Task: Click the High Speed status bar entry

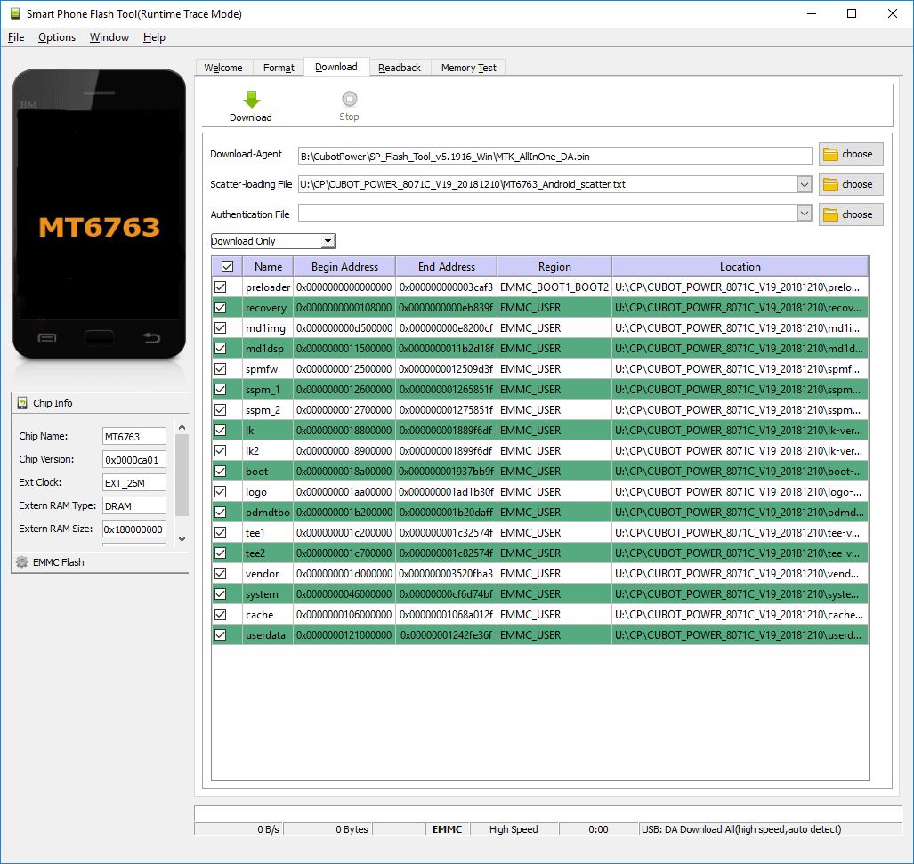Action: (x=514, y=829)
